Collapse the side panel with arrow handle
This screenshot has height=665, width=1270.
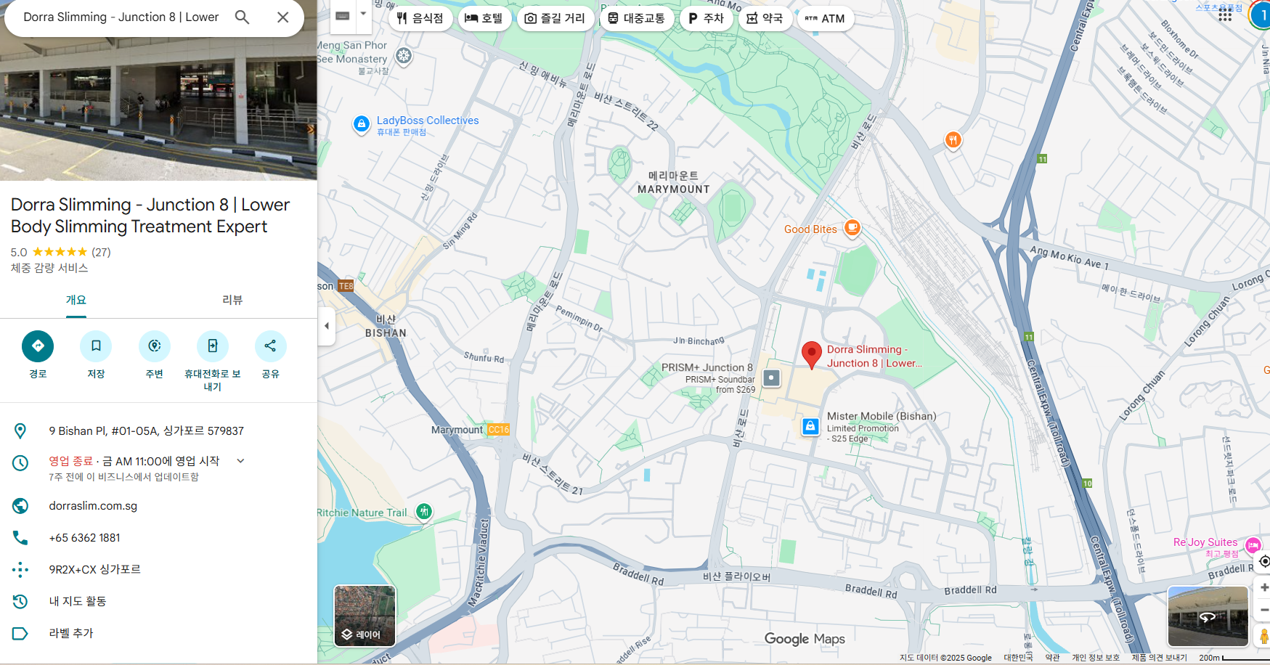point(327,326)
